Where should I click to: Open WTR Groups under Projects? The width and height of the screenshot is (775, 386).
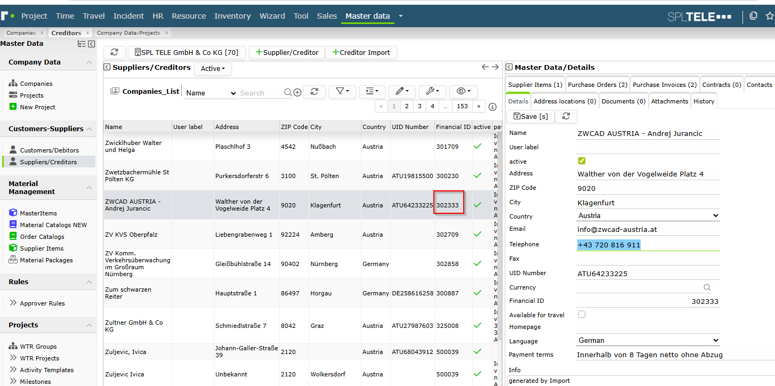(38, 347)
